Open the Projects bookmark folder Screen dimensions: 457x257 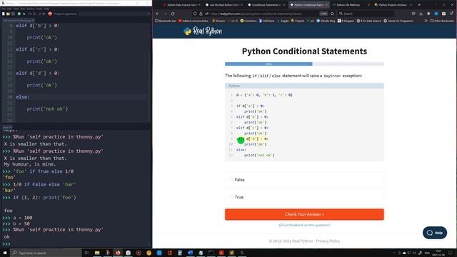[298, 21]
